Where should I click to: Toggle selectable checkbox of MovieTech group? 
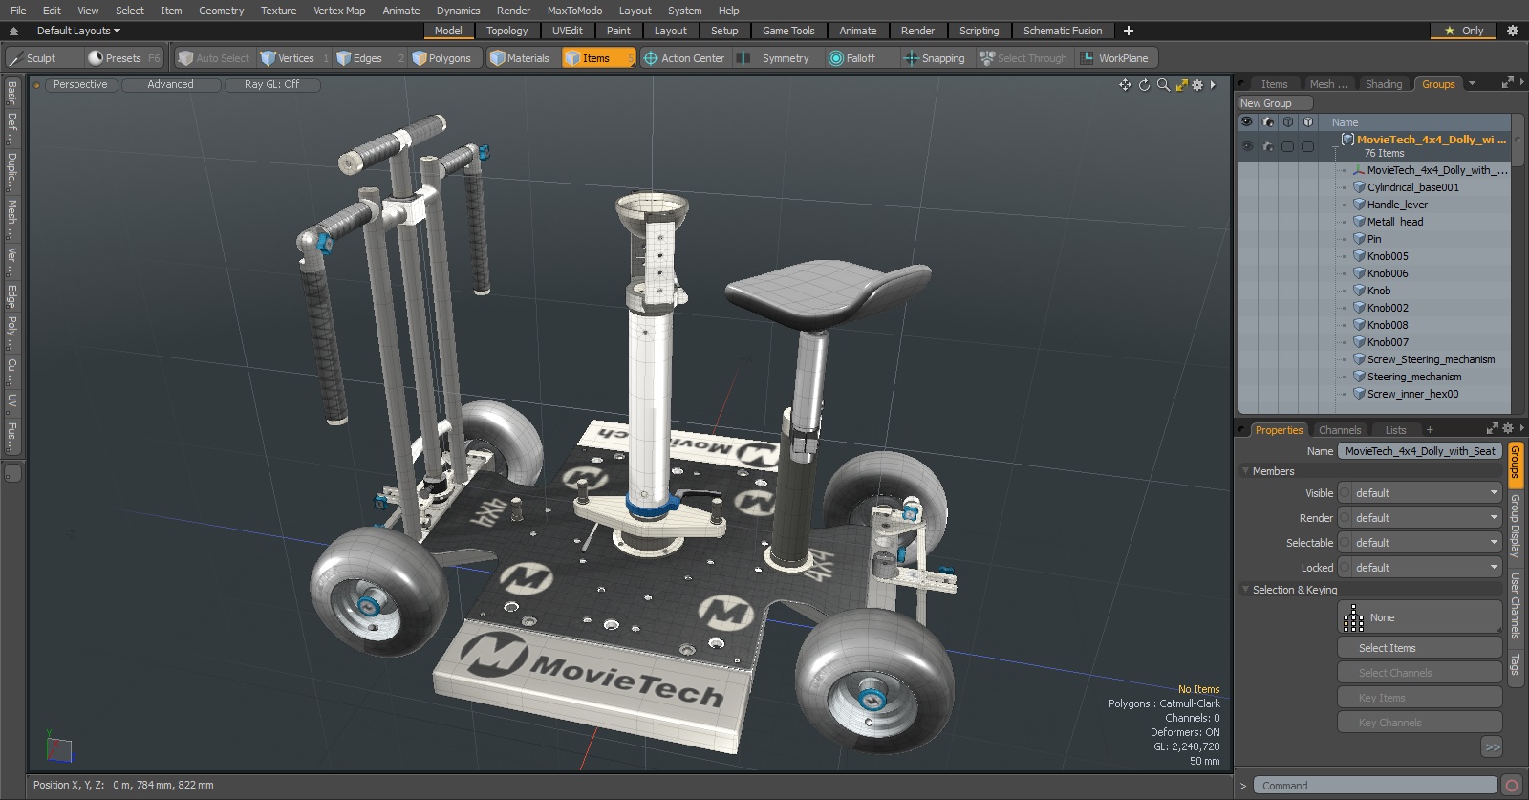click(x=1288, y=146)
